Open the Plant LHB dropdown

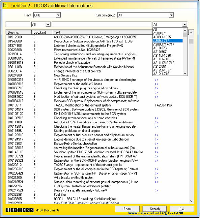click(58, 15)
